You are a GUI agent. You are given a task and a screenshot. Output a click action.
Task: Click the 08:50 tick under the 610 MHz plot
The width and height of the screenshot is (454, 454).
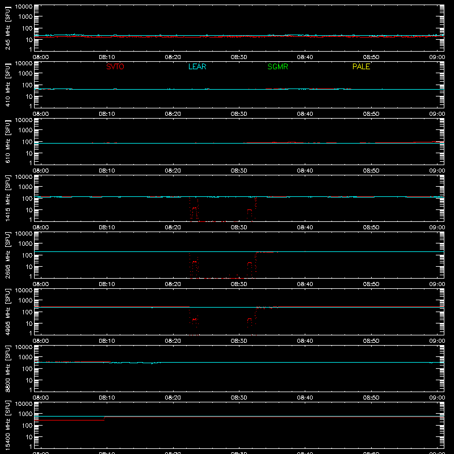371,171
